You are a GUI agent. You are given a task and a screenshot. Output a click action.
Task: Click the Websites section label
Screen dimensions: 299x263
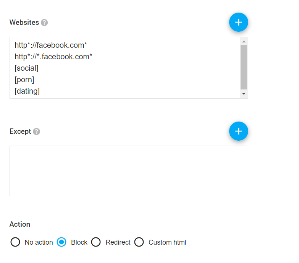point(24,23)
